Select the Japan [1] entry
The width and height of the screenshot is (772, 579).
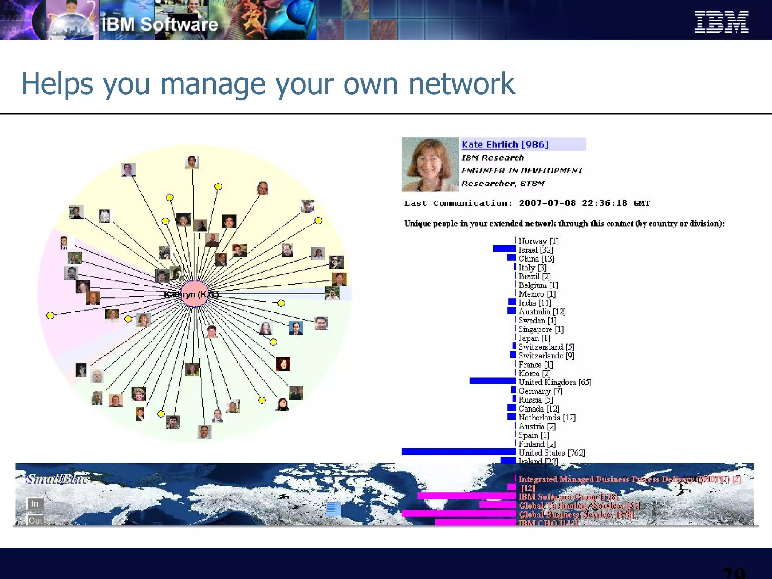click(x=534, y=338)
